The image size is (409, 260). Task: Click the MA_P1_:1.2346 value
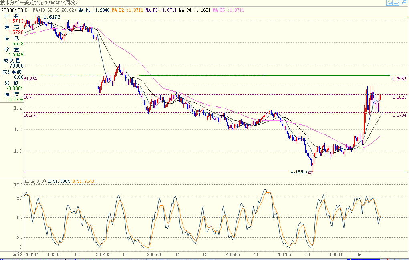(94, 10)
